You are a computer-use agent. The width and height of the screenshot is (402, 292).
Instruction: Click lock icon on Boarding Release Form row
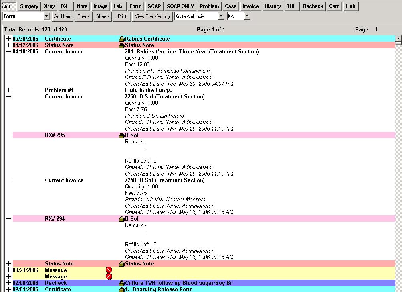pos(122,289)
